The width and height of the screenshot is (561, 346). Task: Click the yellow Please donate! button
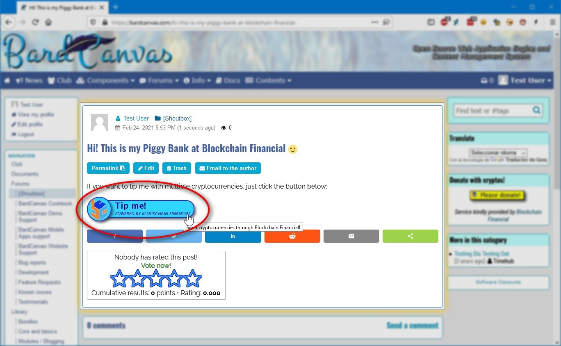(x=497, y=195)
